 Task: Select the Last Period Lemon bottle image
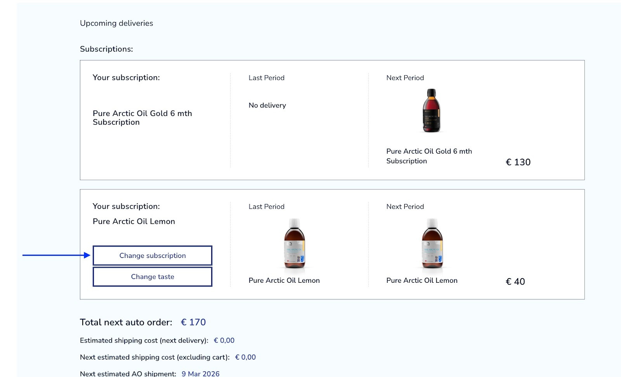(294, 244)
